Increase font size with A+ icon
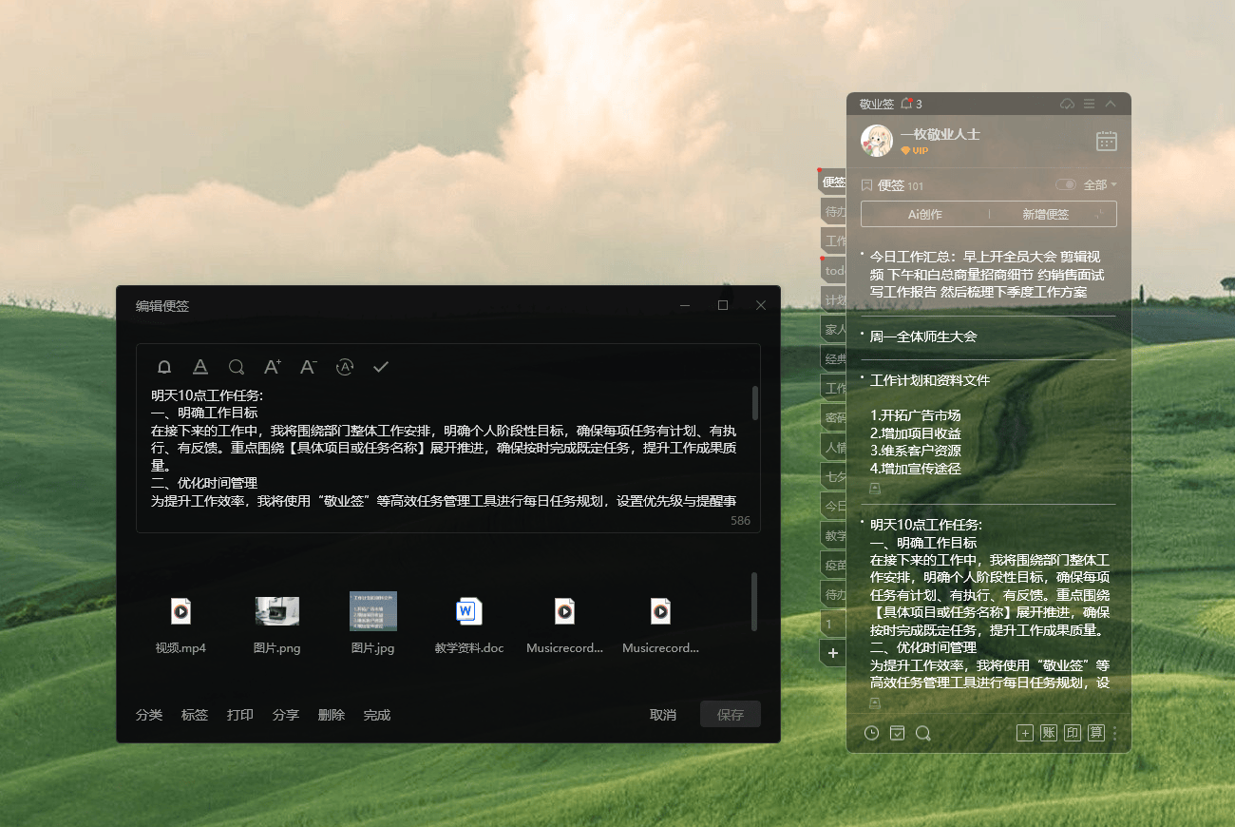The image size is (1235, 827). [273, 367]
